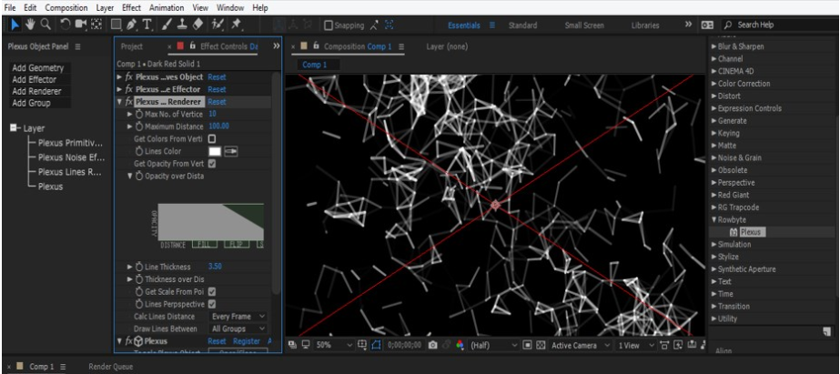Viewport: 840px width, 374px height.
Task: Switch to the Render Queue tab
Action: (109, 367)
